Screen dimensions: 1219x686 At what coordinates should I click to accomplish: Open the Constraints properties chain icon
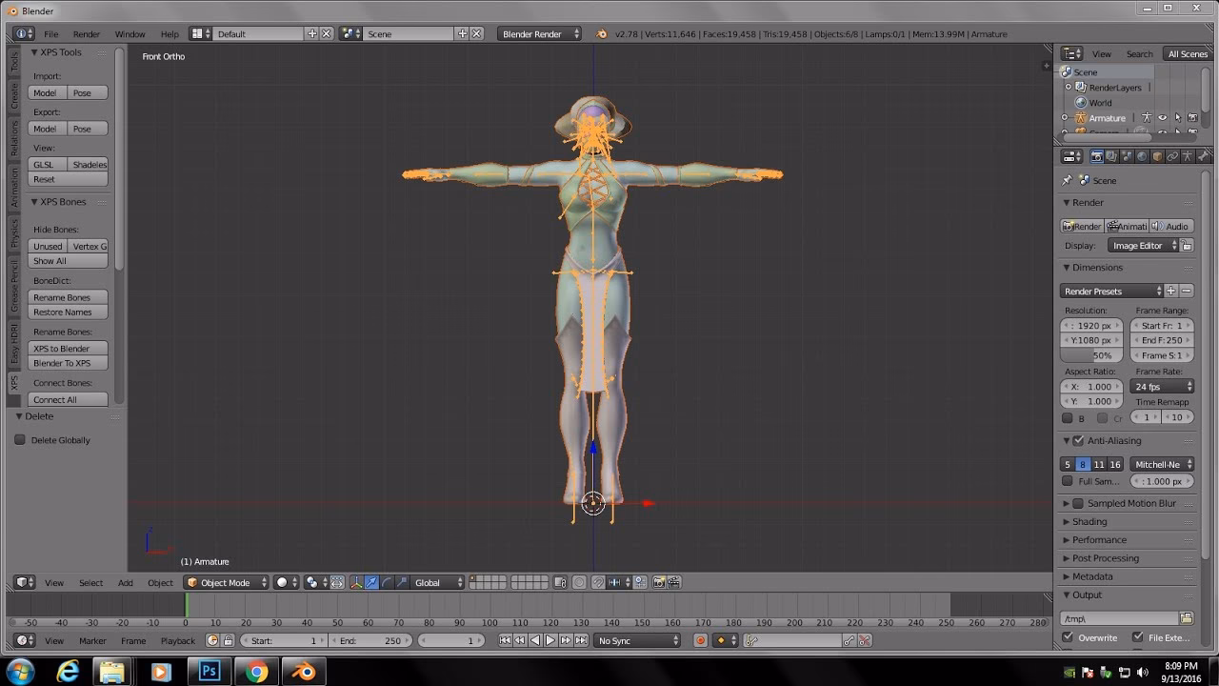point(1172,156)
